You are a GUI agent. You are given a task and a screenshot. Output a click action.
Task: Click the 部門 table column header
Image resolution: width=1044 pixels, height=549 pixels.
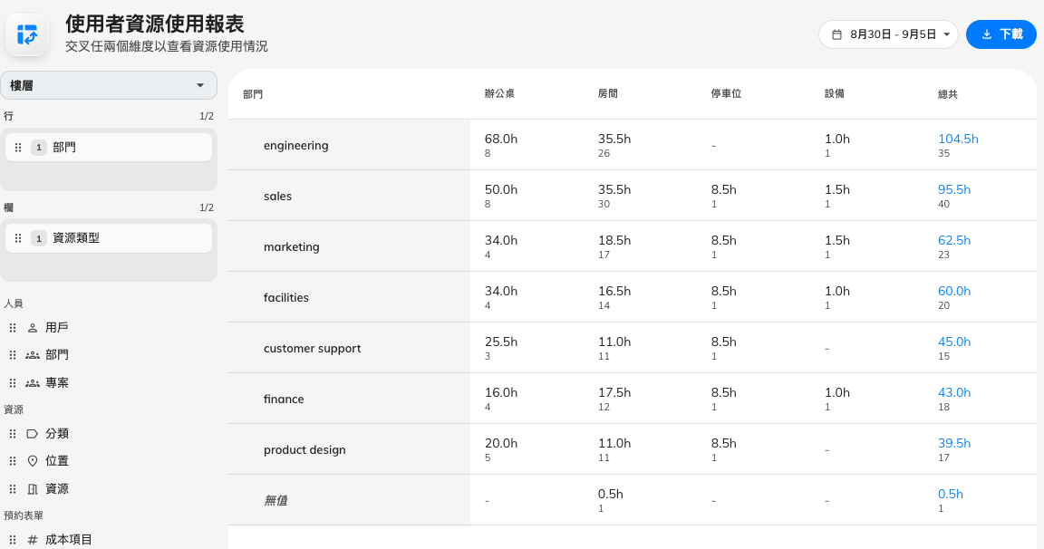tap(253, 94)
